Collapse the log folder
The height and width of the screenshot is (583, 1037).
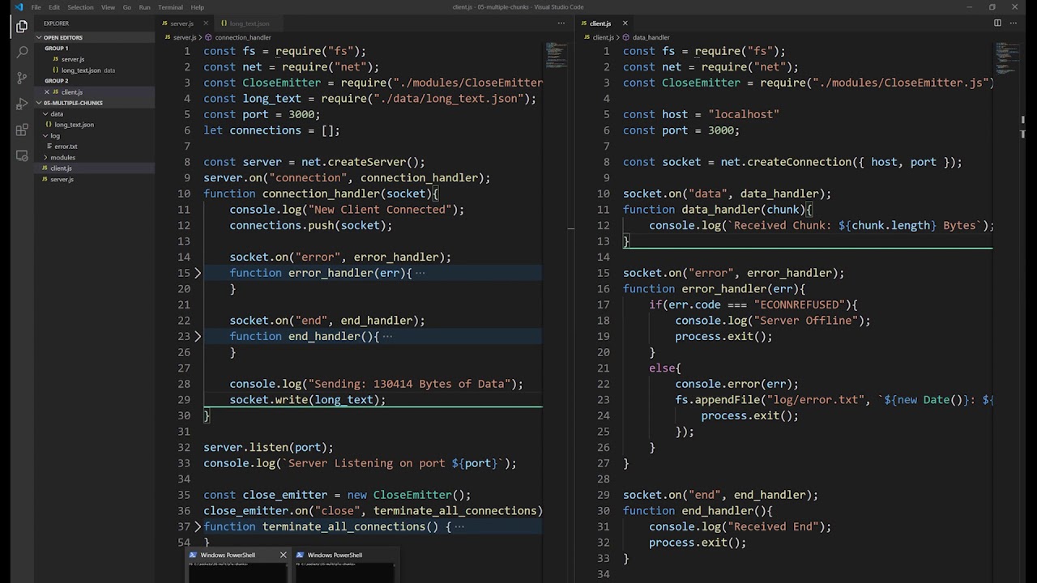45,136
